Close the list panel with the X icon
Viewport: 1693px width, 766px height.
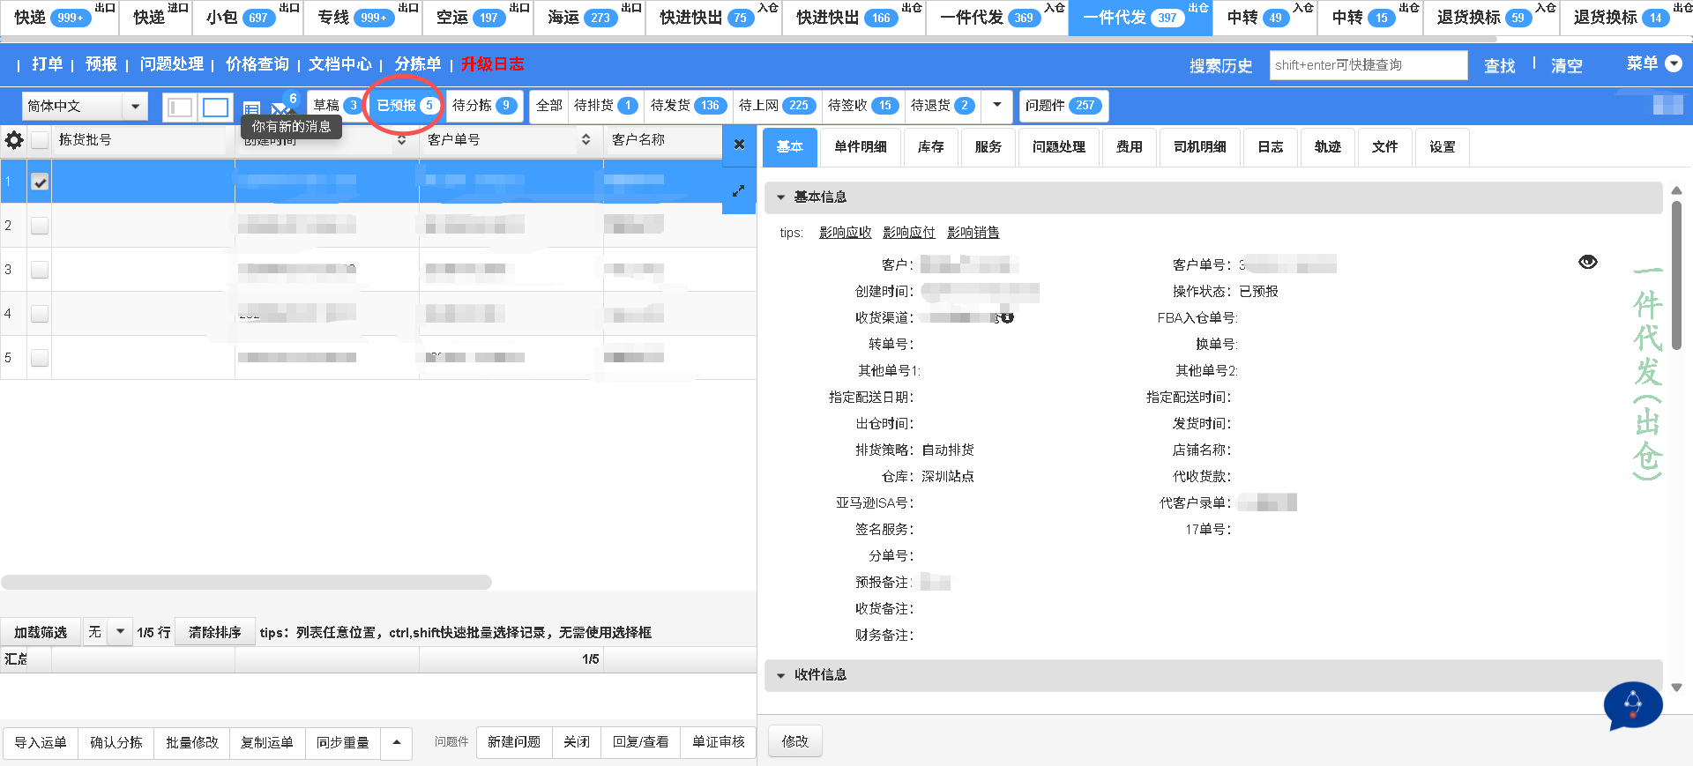(739, 144)
